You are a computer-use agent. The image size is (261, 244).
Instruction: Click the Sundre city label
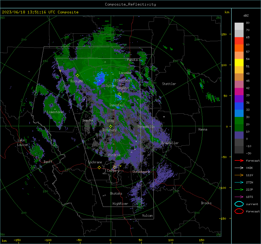[x=88, y=120]
